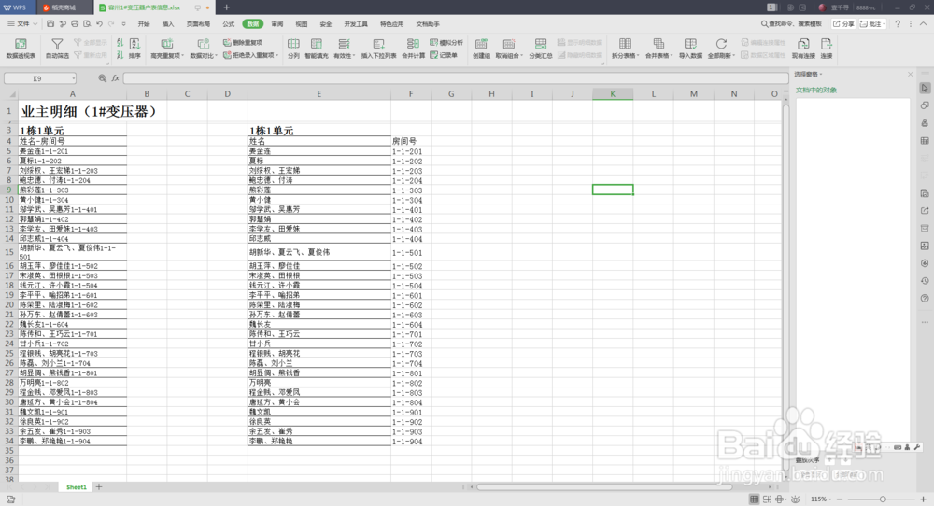Sort ascending with the A-Z icon
934x506 pixels.
(x=120, y=43)
